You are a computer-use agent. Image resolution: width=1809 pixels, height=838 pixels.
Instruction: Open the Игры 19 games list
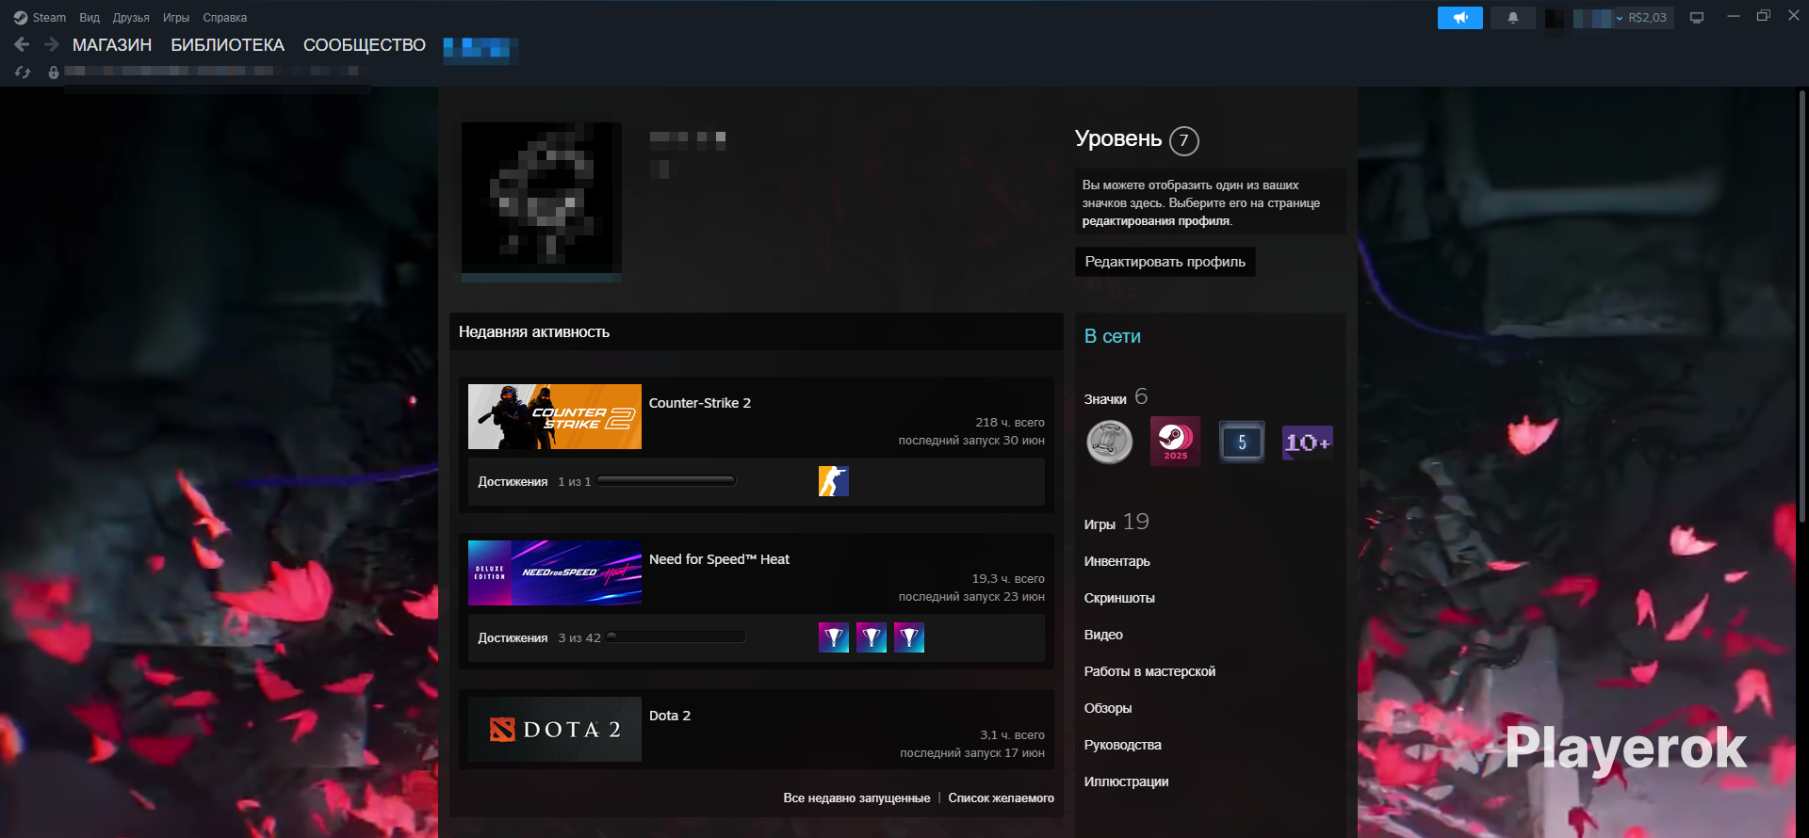coord(1116,523)
